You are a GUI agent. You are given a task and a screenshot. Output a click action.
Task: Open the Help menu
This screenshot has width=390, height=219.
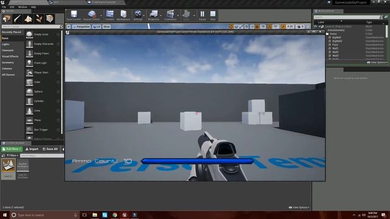pyautogui.click(x=34, y=7)
